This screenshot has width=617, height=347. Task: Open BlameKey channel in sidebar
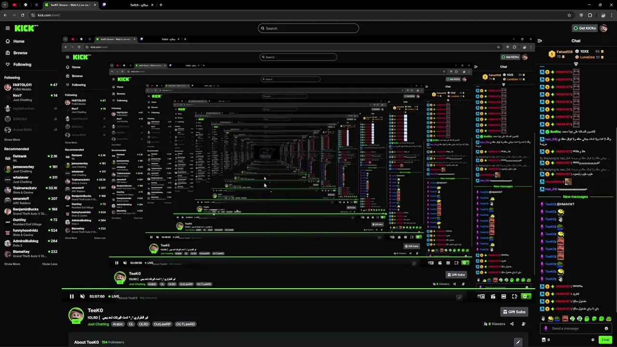click(x=30, y=254)
